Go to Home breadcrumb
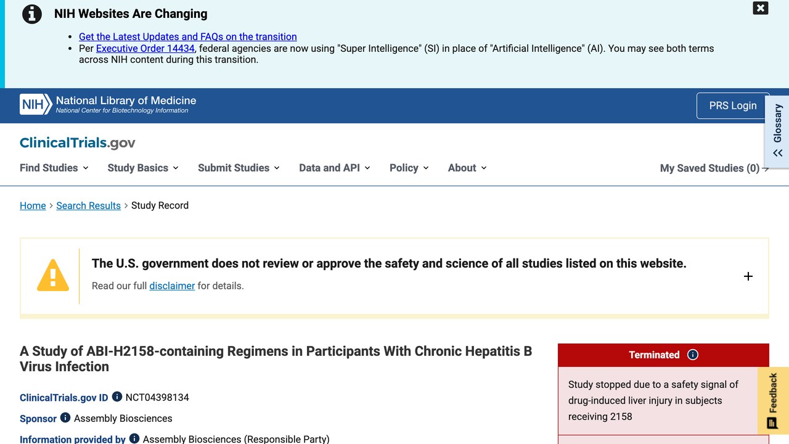This screenshot has height=444, width=789. 33,205
